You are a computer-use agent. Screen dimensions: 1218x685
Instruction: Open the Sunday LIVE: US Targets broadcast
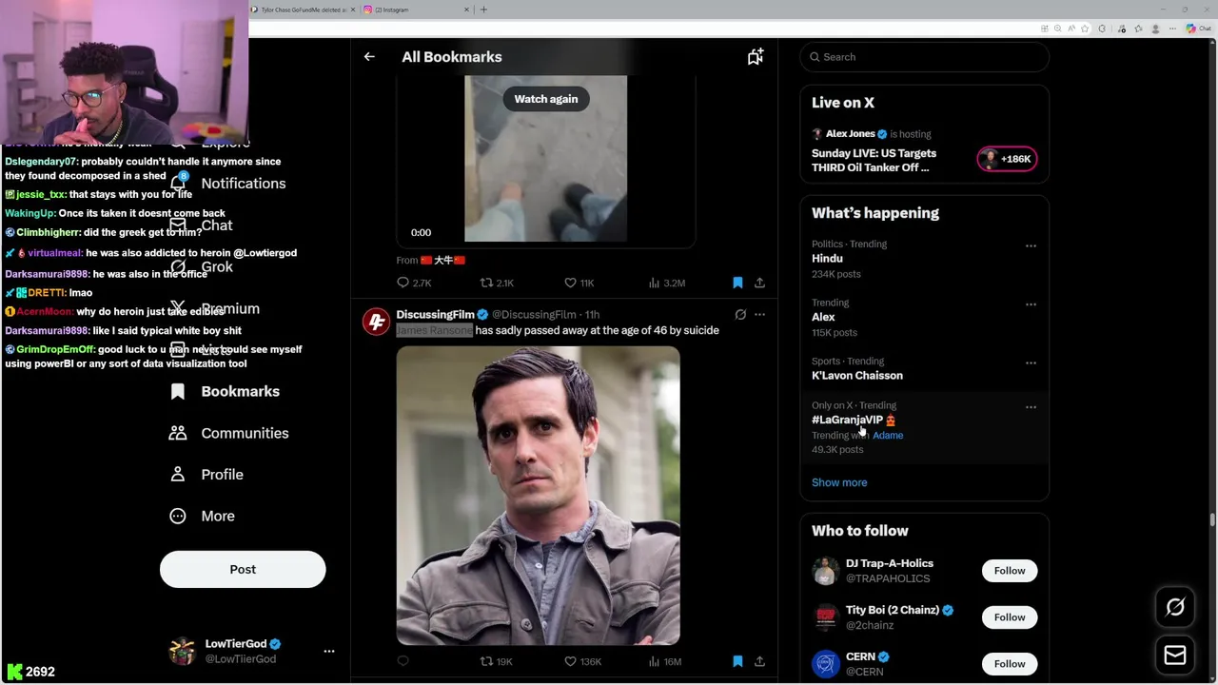click(x=874, y=160)
